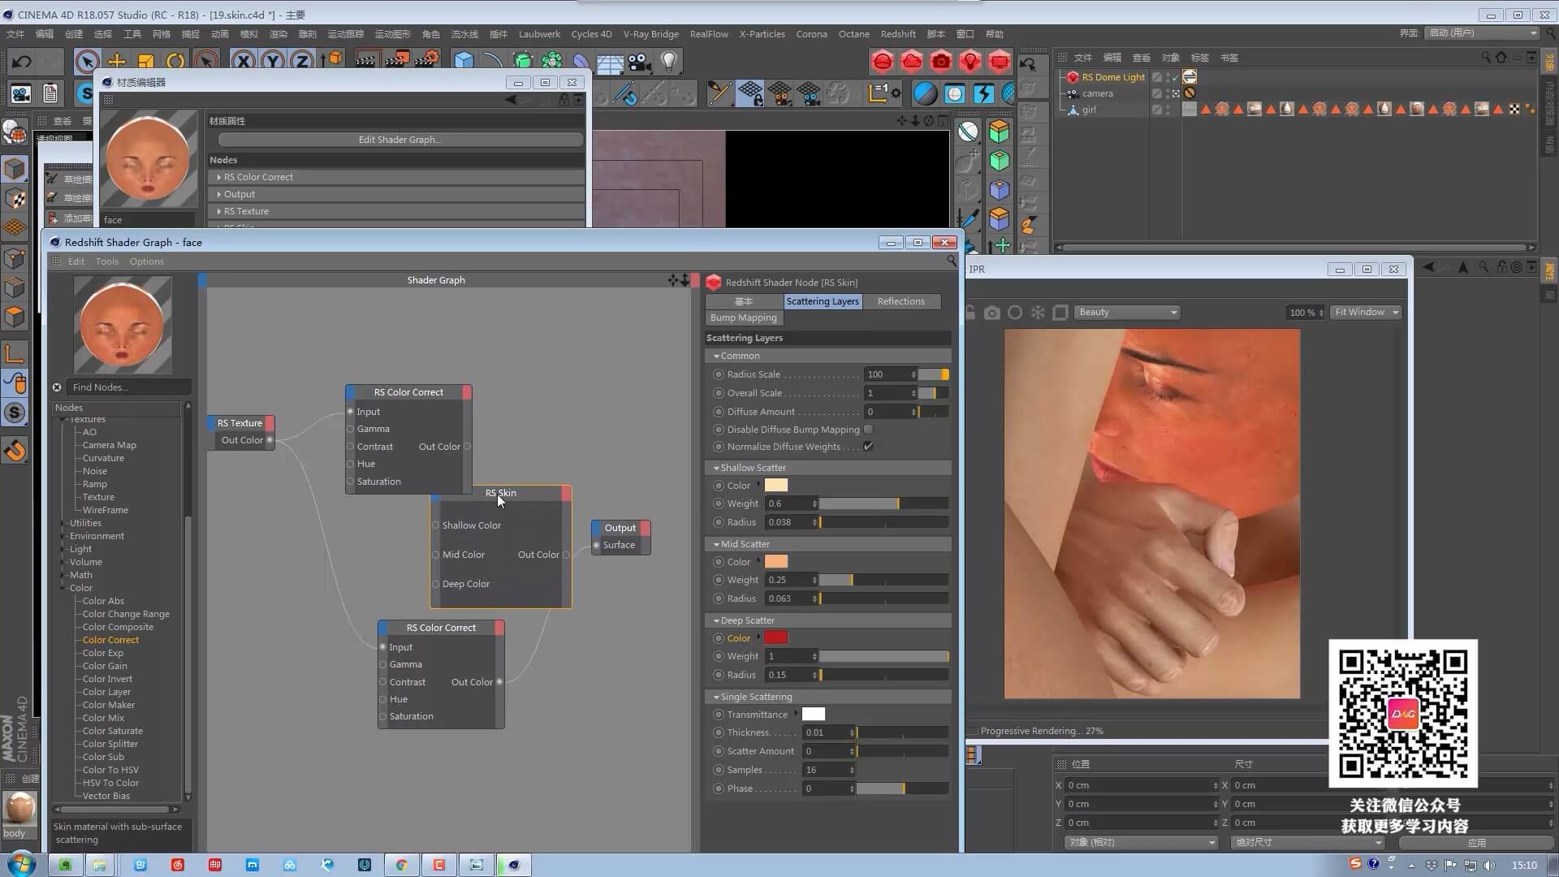The image size is (1559, 877).
Task: Click the Move tool icon
Action: coord(117,61)
